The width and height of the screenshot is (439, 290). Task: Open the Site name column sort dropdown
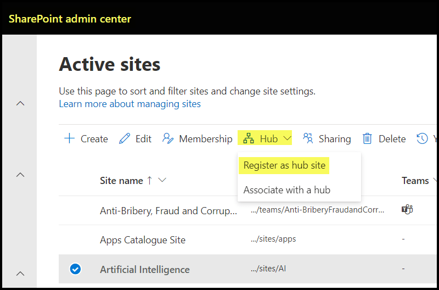pyautogui.click(x=162, y=181)
